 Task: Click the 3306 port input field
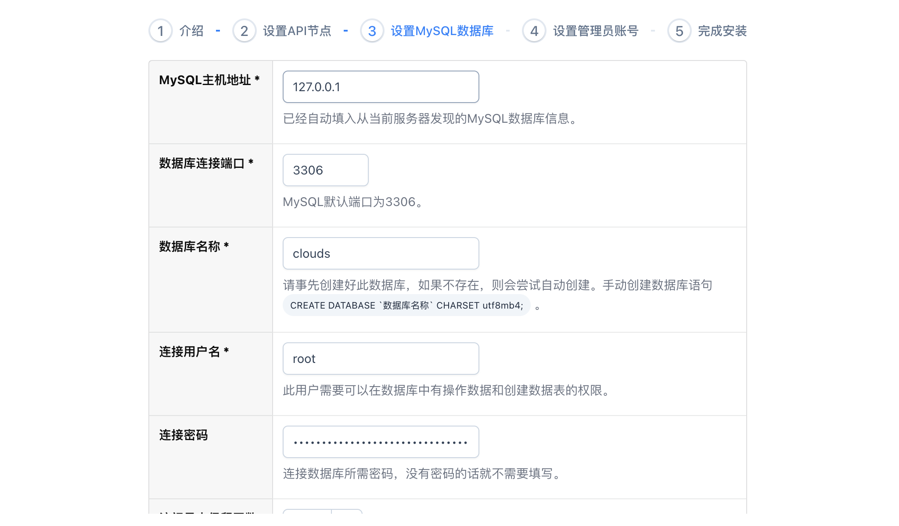click(x=325, y=170)
